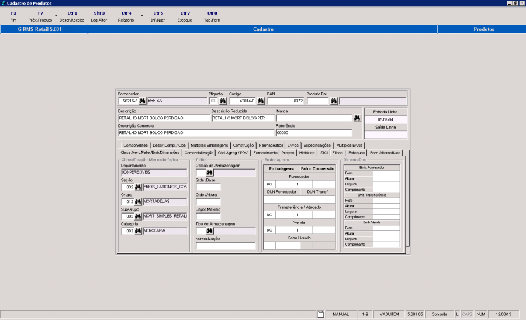The image size is (526, 320).
Task: Open the CtF1 Descr.Receita toolbar item
Action: (72, 16)
